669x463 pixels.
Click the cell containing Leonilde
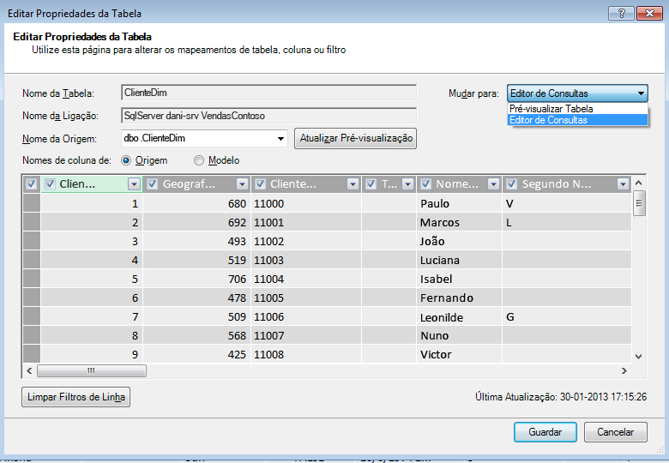coord(460,316)
